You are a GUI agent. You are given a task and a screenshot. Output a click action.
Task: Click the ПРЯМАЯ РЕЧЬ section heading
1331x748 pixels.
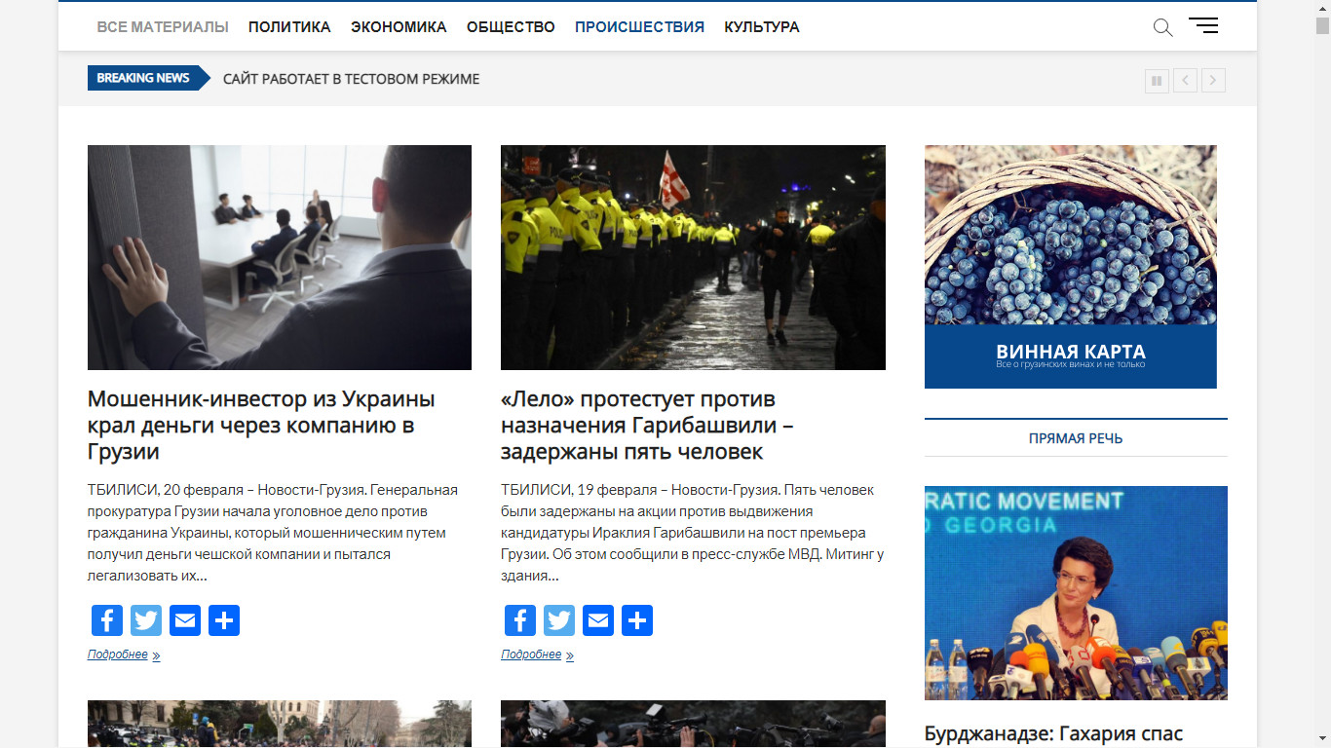click(1076, 438)
